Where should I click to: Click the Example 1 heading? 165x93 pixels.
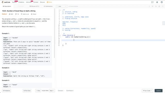point(6,33)
